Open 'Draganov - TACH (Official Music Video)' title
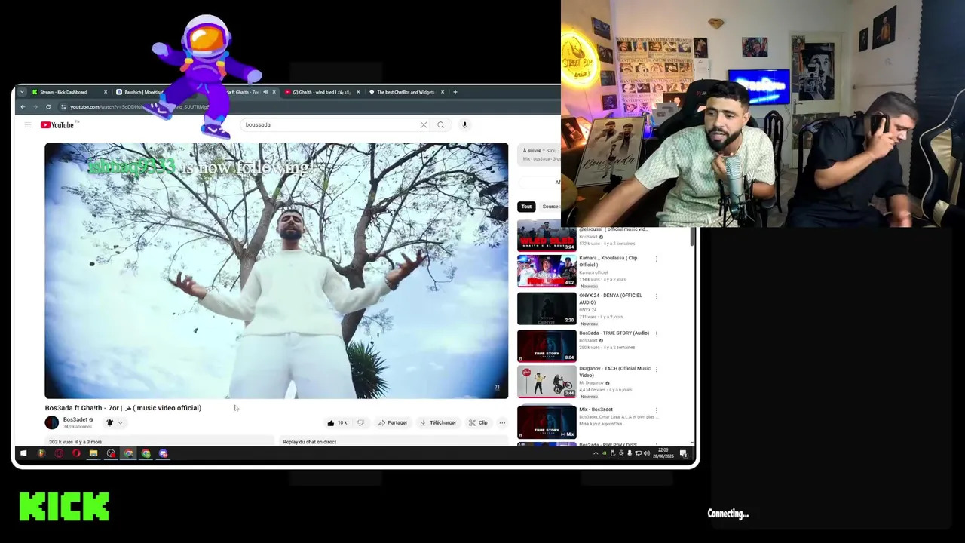This screenshot has height=543, width=965. (614, 372)
